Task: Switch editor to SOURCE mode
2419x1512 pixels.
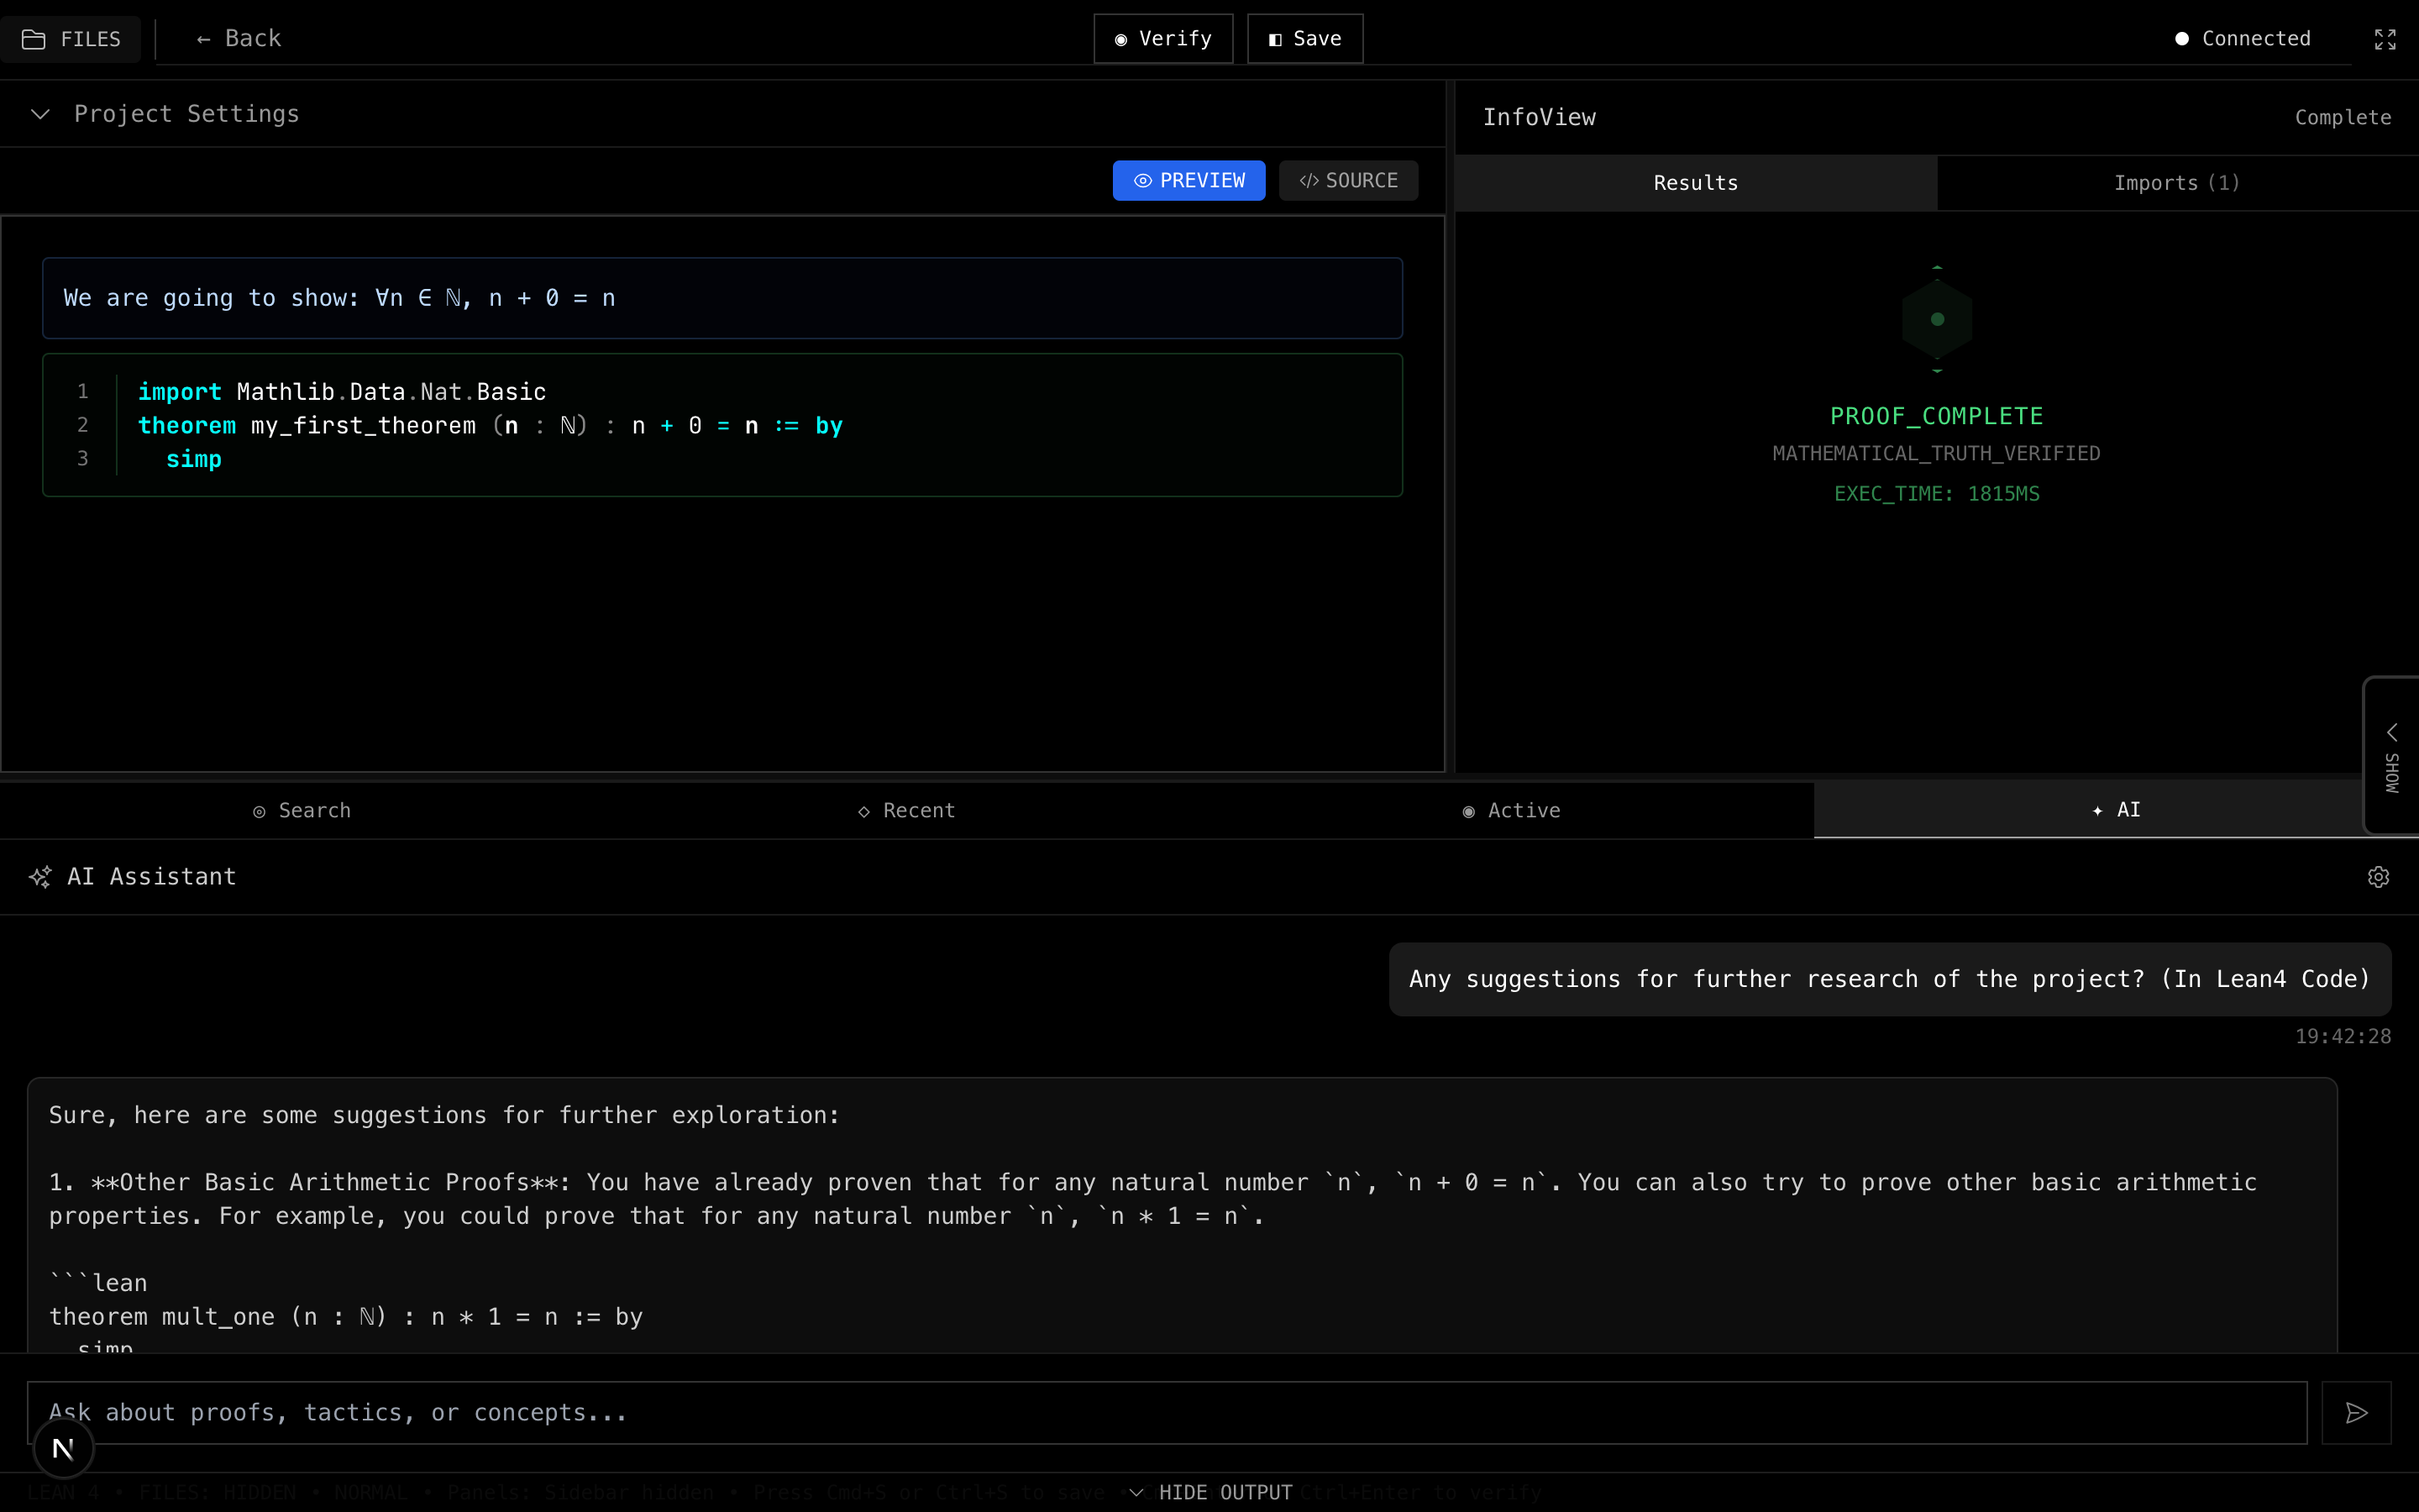Action: (x=1347, y=181)
